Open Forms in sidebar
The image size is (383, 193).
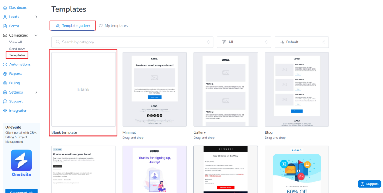(x=14, y=26)
